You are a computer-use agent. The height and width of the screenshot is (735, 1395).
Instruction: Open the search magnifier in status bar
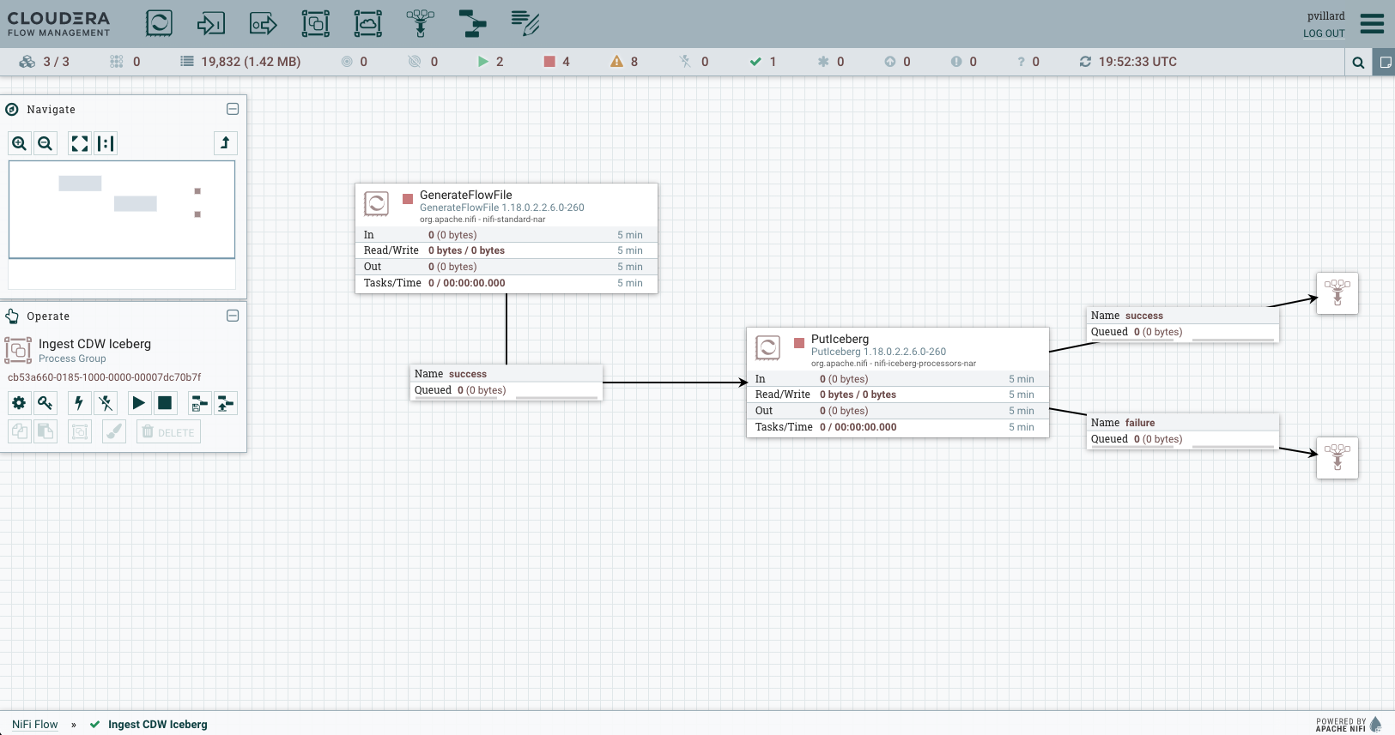click(1358, 62)
